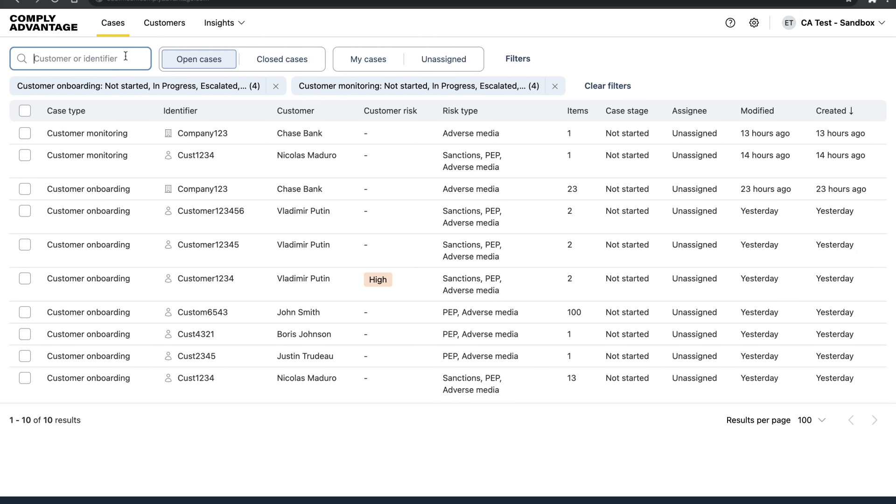The width and height of the screenshot is (896, 504).
Task: Switch to Closed cases
Action: (x=282, y=59)
